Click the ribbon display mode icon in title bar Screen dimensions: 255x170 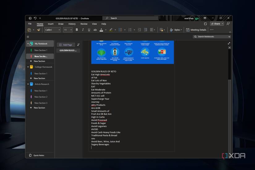205,18
